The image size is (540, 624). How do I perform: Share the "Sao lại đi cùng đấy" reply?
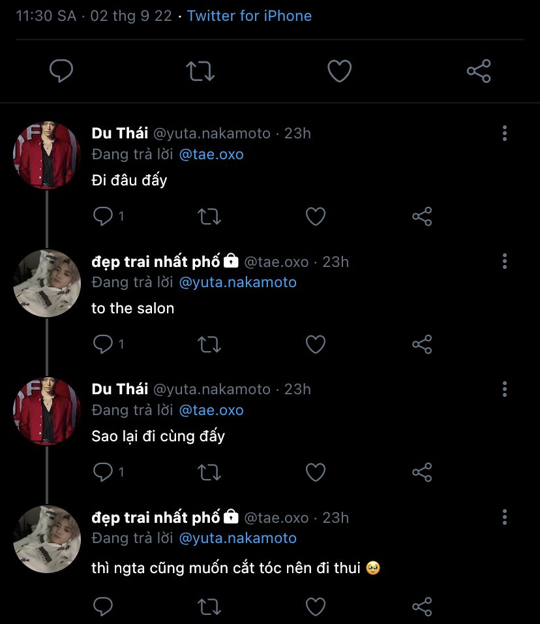(x=422, y=473)
